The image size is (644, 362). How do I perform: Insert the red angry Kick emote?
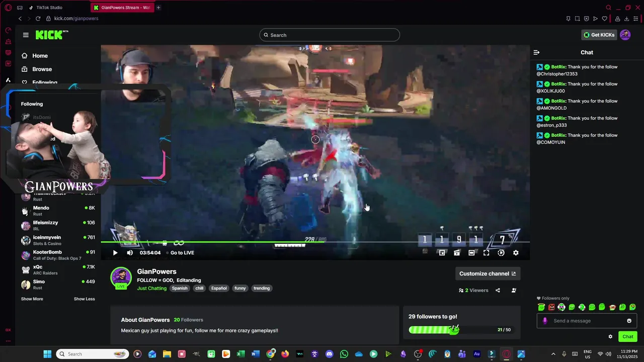551,307
